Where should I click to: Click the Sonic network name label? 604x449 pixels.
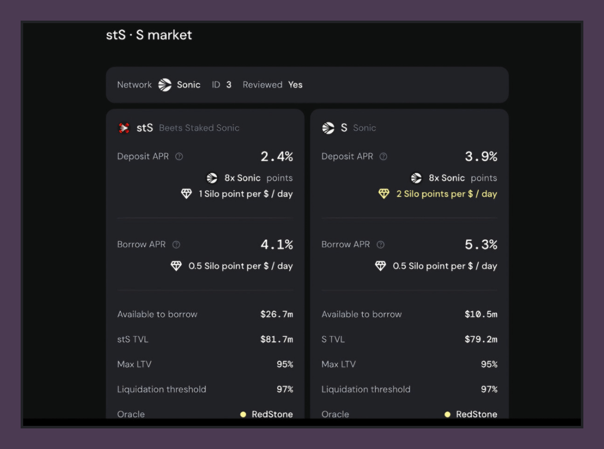point(189,85)
